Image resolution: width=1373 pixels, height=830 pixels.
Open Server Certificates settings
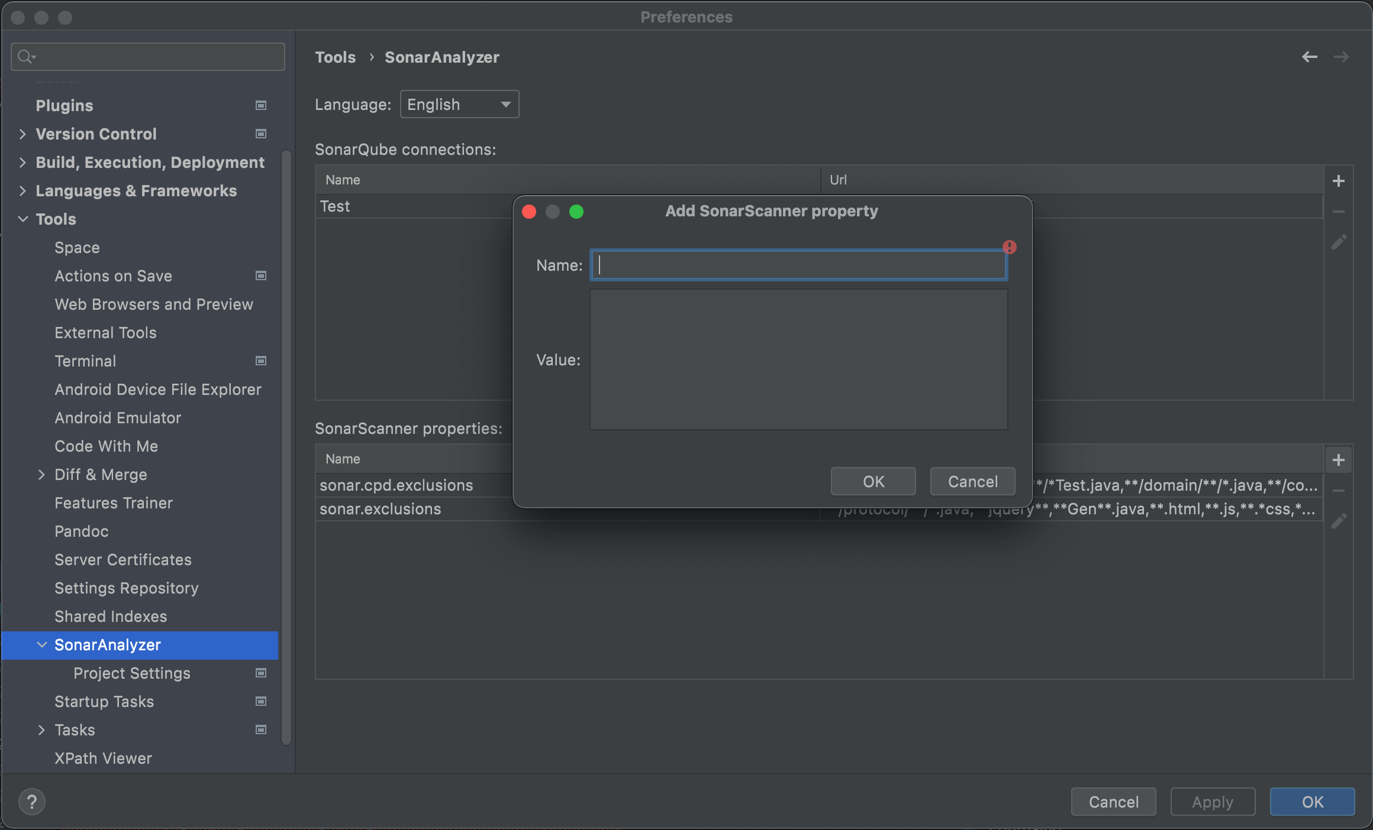coord(123,559)
